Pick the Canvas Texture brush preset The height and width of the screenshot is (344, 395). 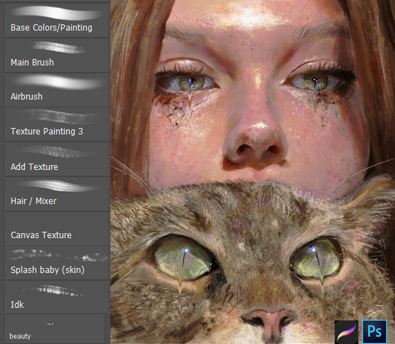pos(57,228)
